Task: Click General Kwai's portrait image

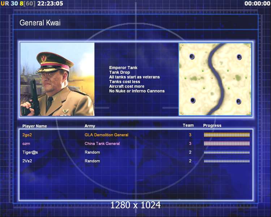Action: 57,79
